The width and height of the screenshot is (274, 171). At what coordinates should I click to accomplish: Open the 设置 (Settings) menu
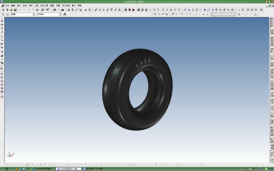pos(58,5)
